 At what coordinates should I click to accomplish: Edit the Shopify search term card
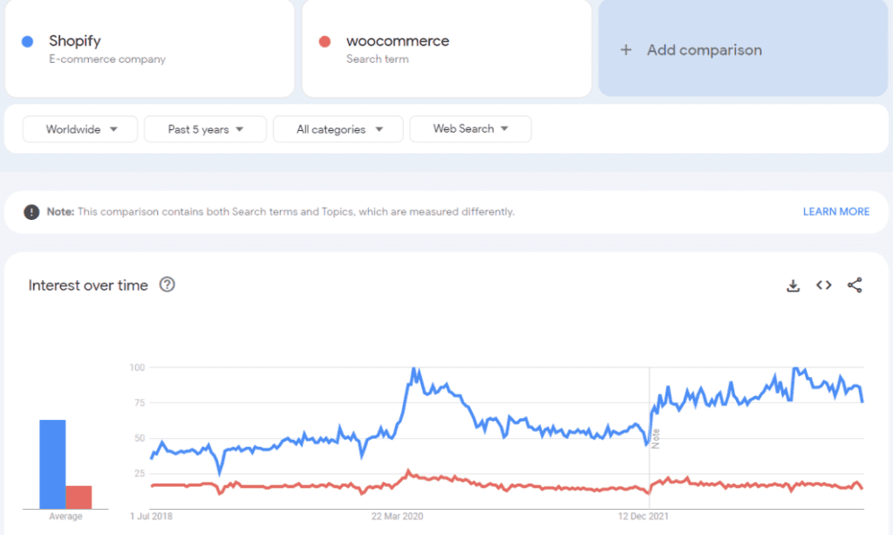148,49
